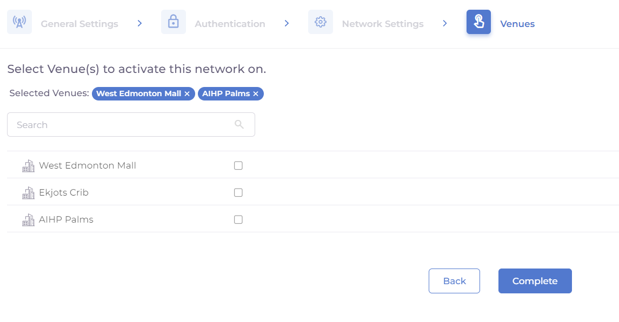Click the Complete button

535,281
